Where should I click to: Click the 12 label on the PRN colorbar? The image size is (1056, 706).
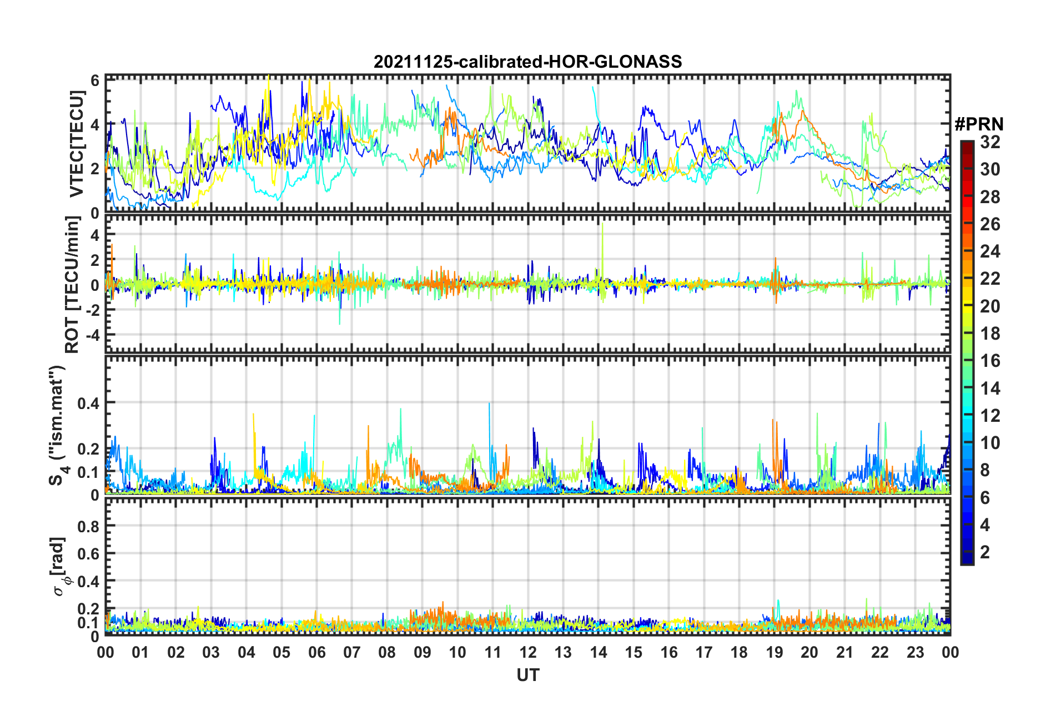[x=990, y=416]
